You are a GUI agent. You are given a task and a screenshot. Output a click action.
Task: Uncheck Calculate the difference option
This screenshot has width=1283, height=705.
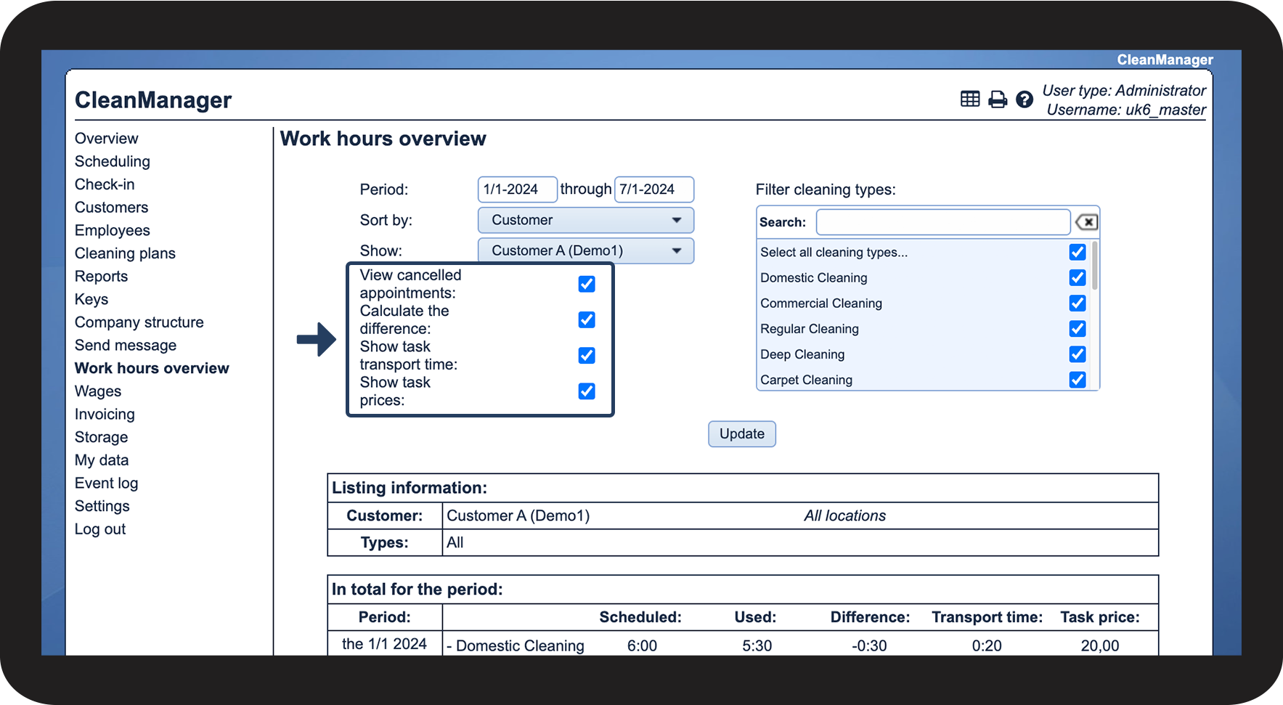pyautogui.click(x=587, y=319)
